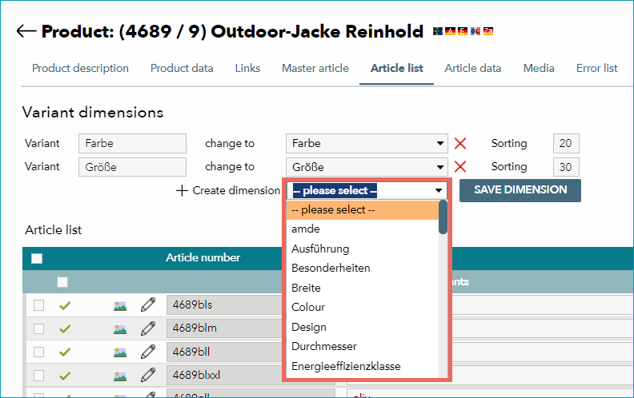Select 'Besonderheiten' from dimension list
This screenshot has width=634, height=398.
coord(363,268)
